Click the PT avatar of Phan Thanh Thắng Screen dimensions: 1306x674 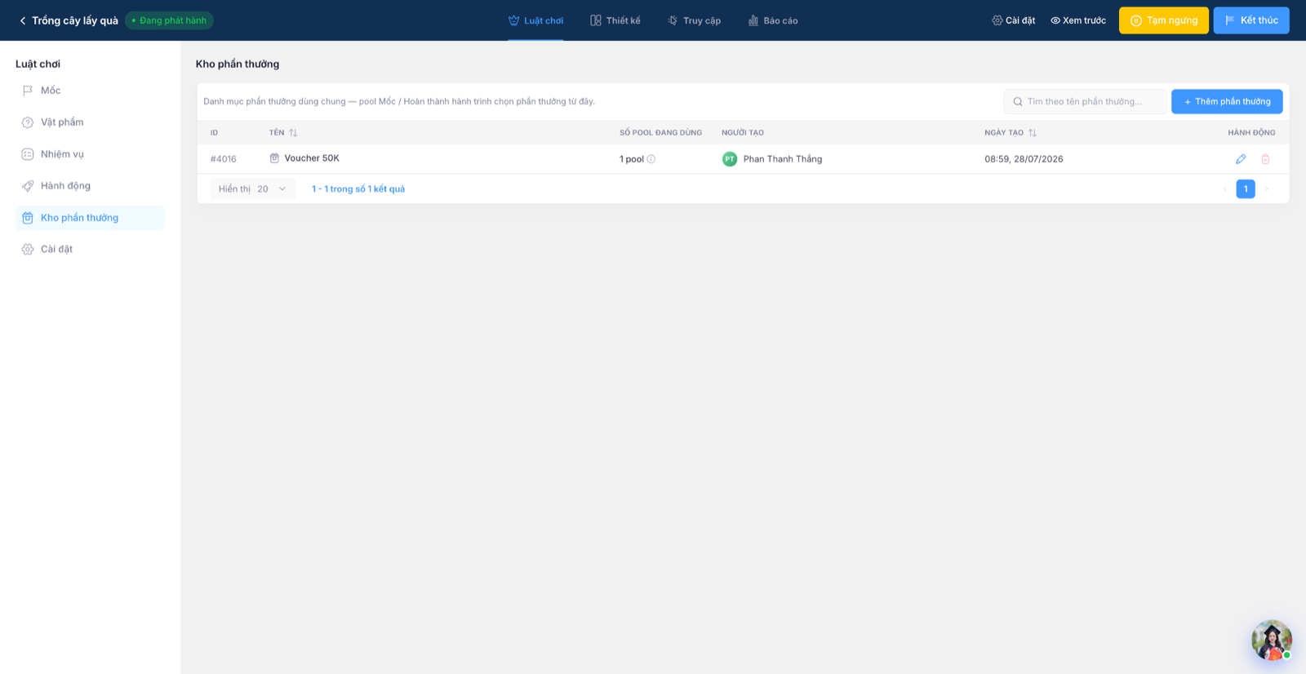(730, 159)
